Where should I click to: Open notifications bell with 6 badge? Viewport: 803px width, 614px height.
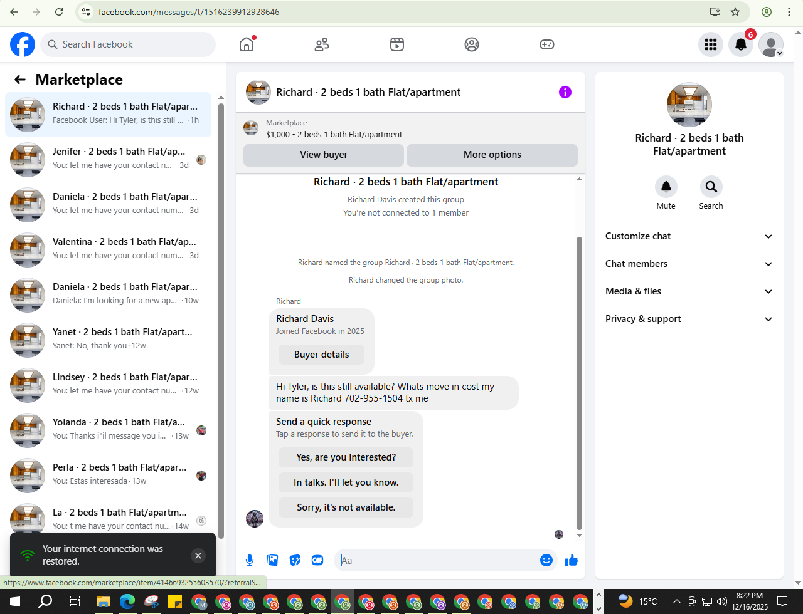tap(741, 44)
